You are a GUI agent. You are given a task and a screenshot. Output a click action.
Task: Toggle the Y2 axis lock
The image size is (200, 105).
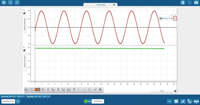24,50
